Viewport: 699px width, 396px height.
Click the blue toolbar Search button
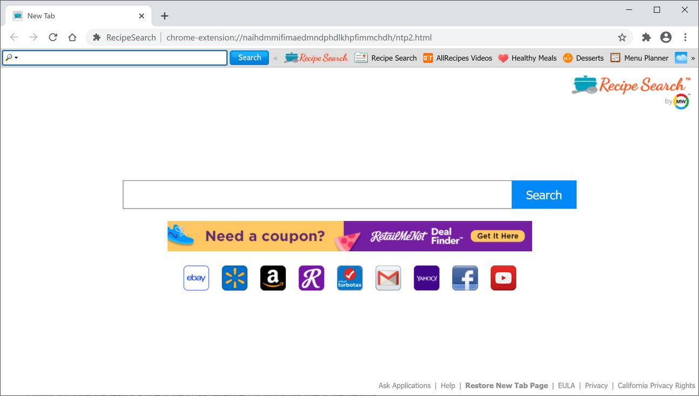(x=249, y=58)
